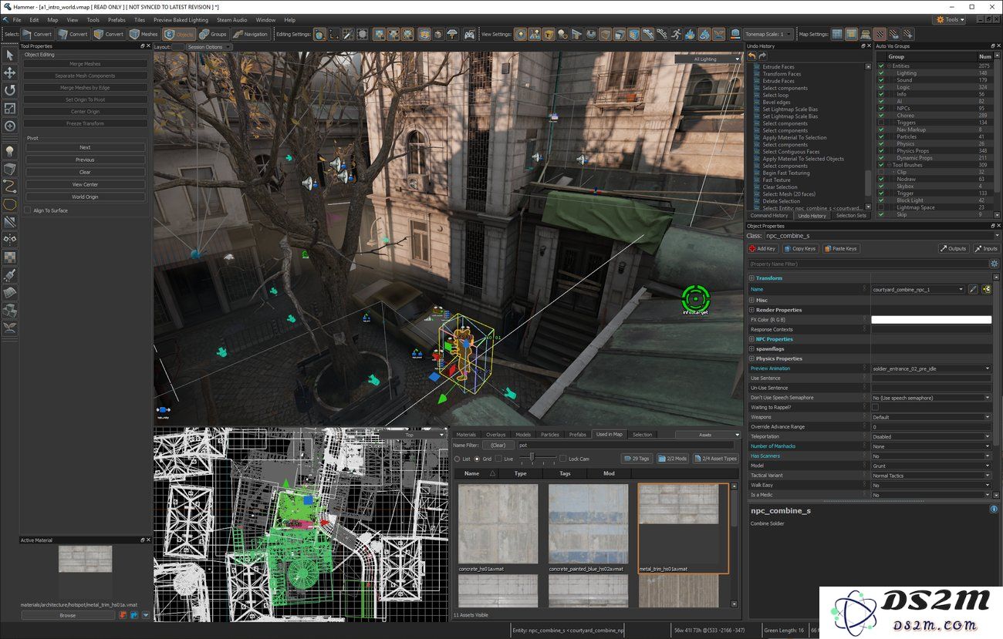Click the Navigation selection mode button
Viewport: 1003px width, 639px height.
[x=250, y=34]
